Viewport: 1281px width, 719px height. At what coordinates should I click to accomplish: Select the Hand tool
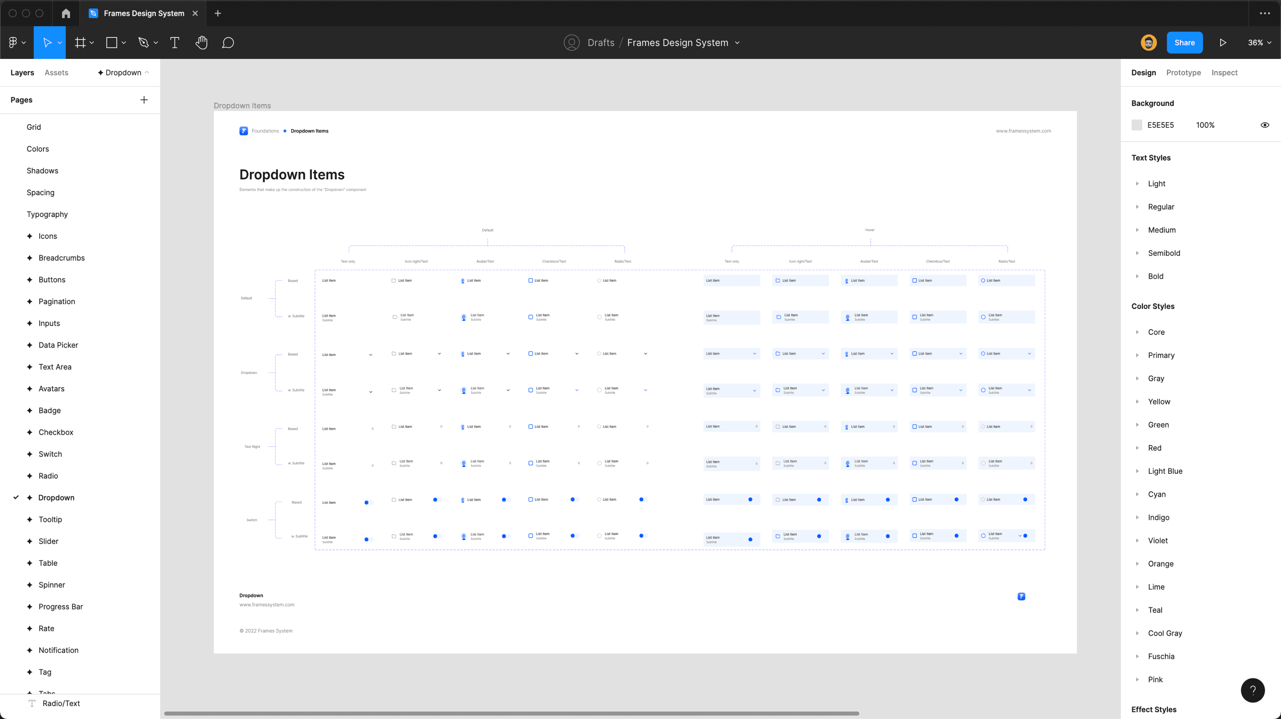201,43
